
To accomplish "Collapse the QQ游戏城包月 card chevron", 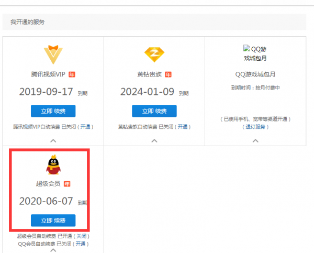I will coord(255,141).
